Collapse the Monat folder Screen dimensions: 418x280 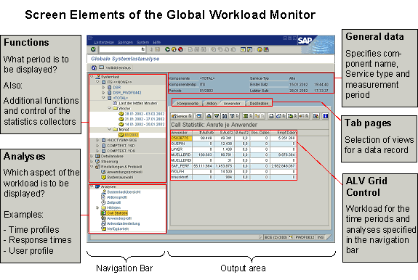click(109, 129)
